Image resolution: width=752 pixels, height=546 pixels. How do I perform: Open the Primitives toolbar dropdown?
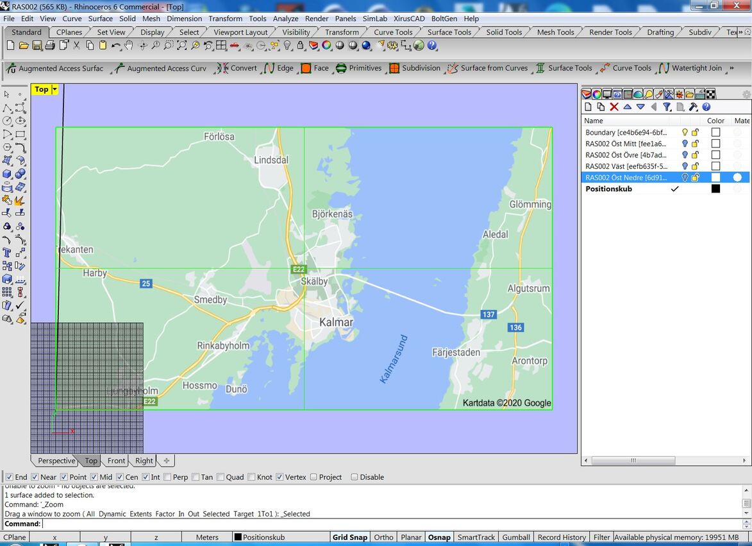(358, 68)
